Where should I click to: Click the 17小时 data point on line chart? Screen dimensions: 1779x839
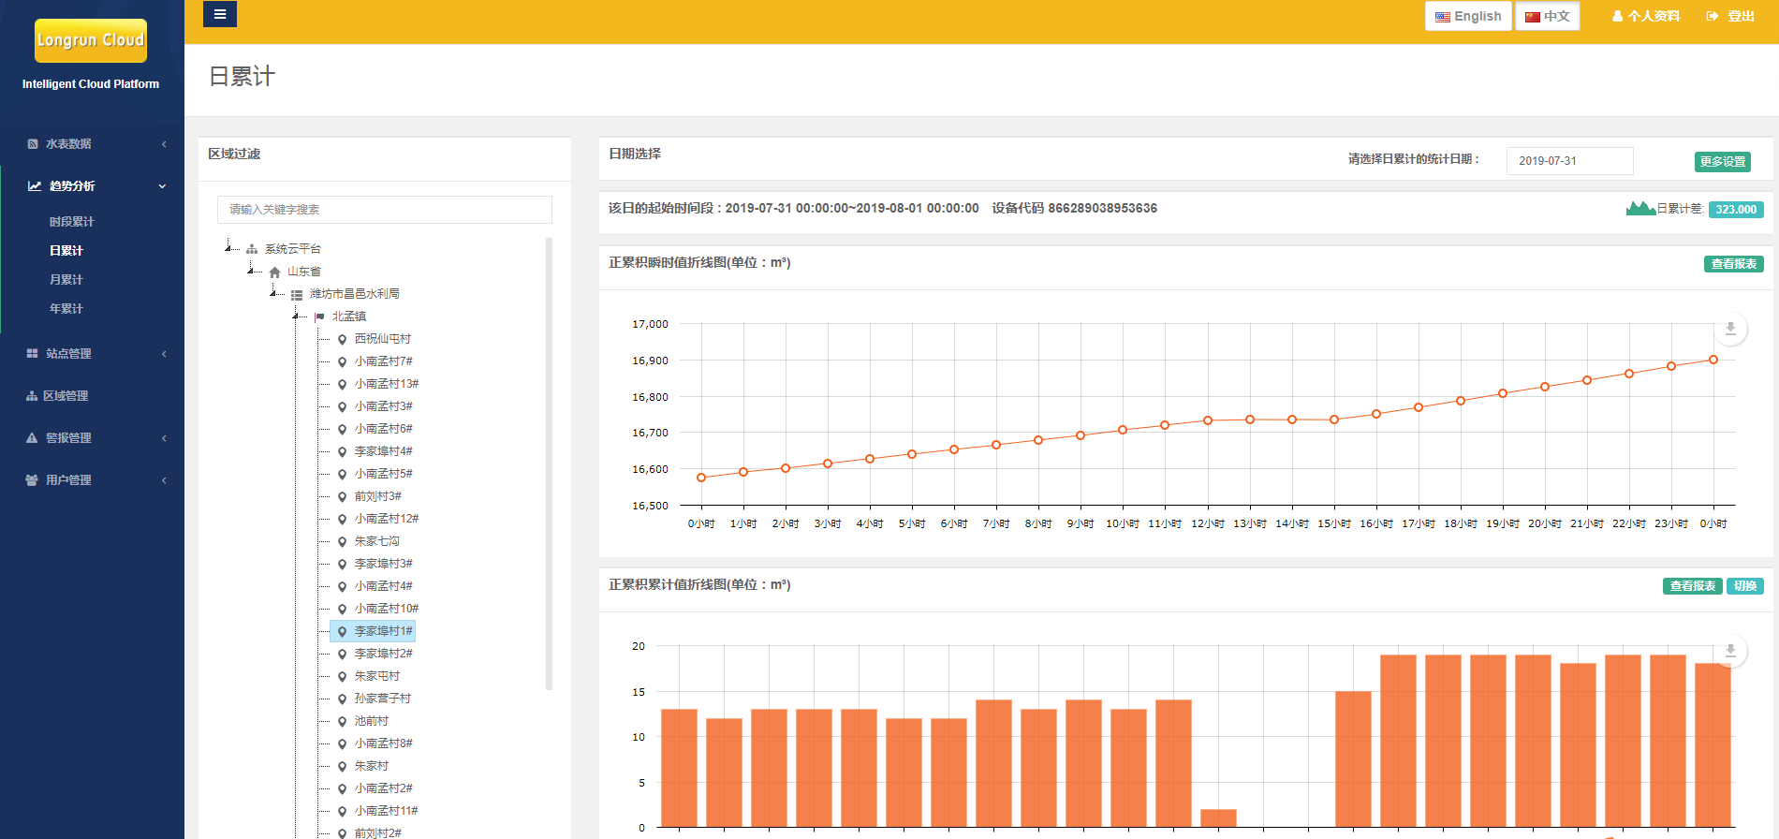click(x=1419, y=407)
